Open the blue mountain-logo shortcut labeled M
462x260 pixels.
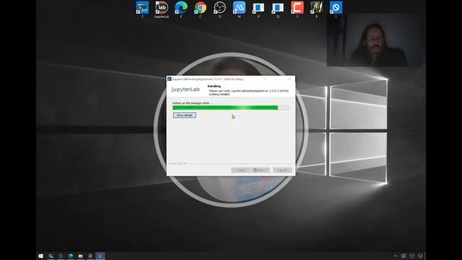click(239, 8)
